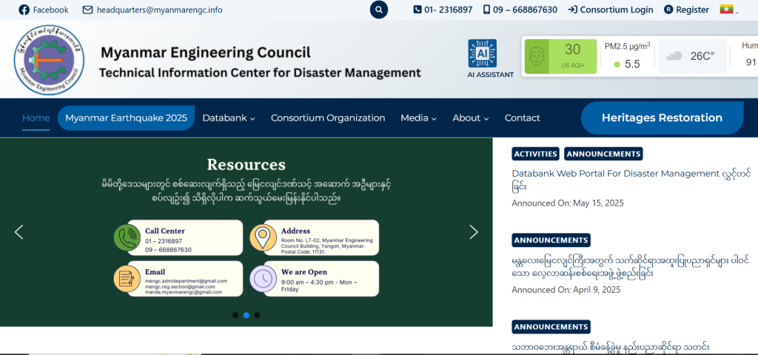Click the cloud weather icon
This screenshot has width=758, height=355.
pos(674,56)
